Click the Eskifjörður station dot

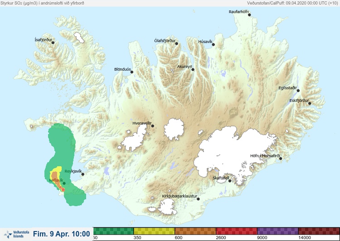tap(310, 103)
